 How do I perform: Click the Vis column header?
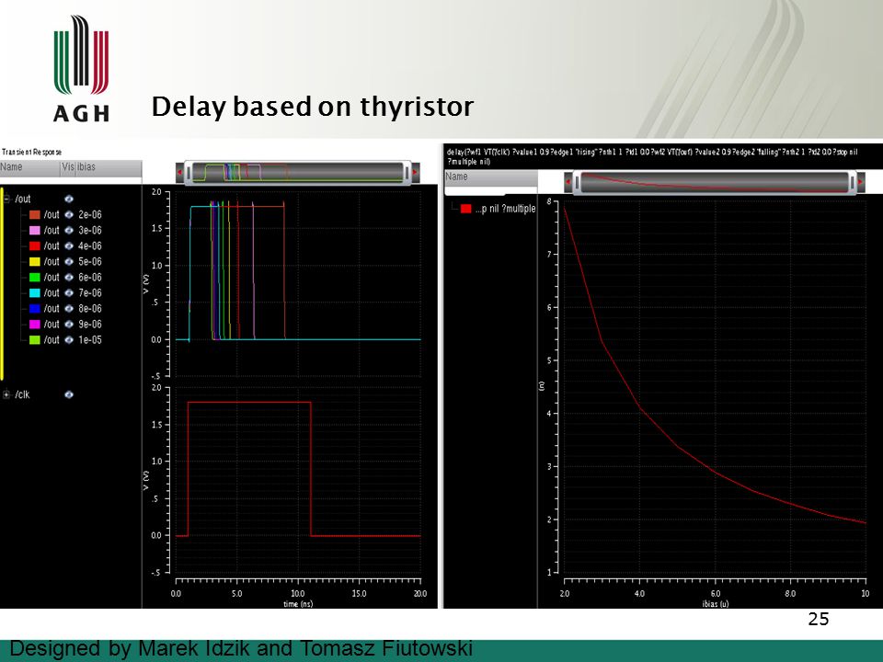click(68, 167)
